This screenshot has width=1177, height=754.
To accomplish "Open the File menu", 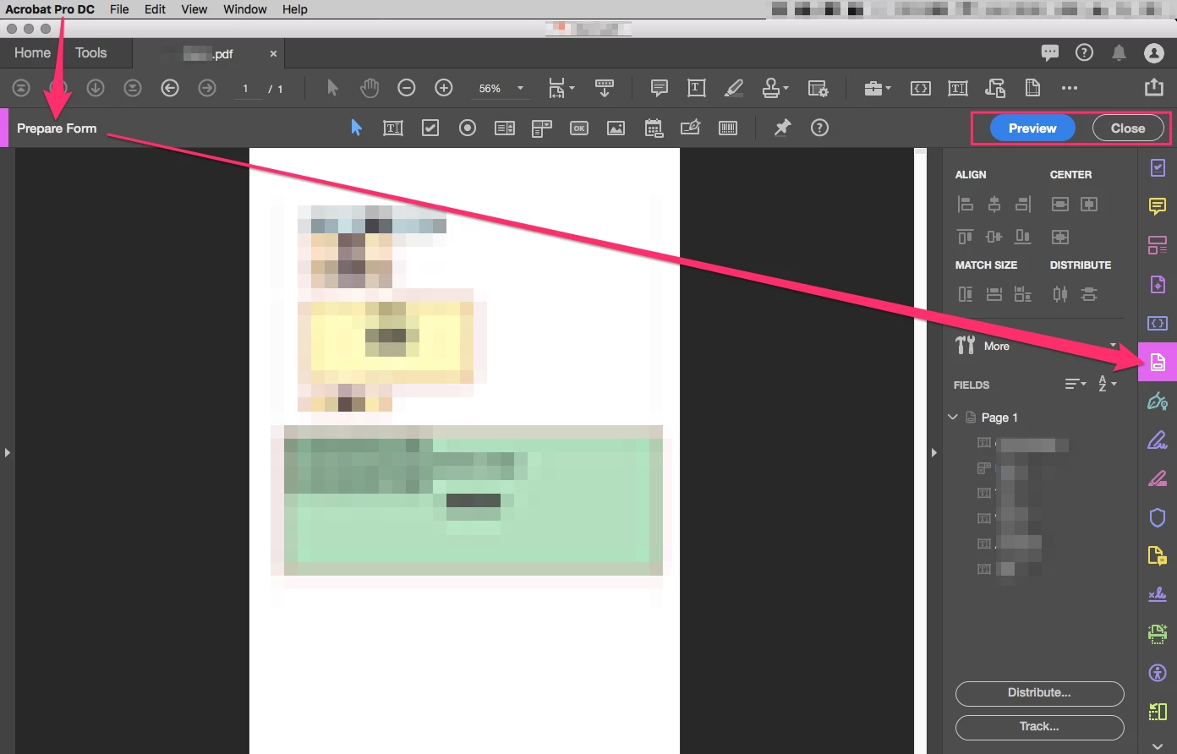I will click(119, 9).
